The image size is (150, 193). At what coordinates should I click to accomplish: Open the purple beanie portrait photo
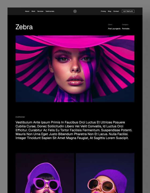[105, 173]
